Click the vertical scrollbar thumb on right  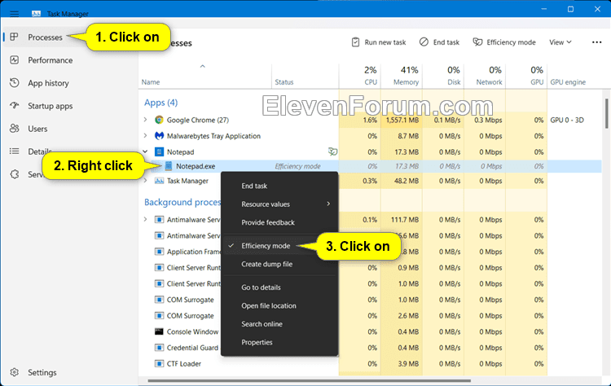(606, 113)
